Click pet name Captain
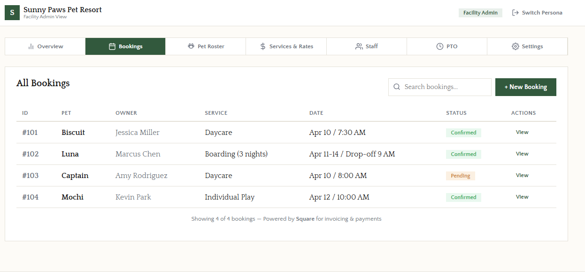This screenshot has width=585, height=275. click(75, 176)
